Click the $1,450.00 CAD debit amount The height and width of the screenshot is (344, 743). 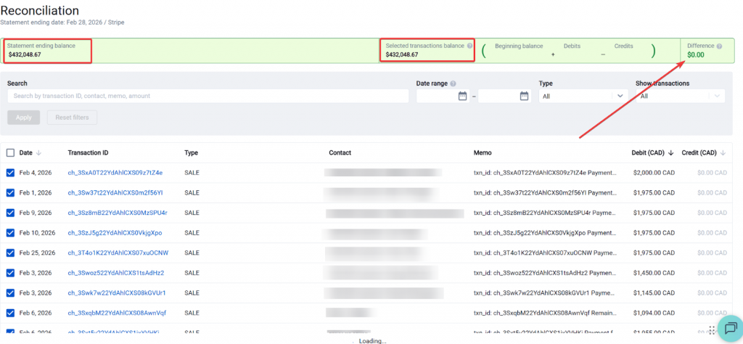tap(654, 273)
